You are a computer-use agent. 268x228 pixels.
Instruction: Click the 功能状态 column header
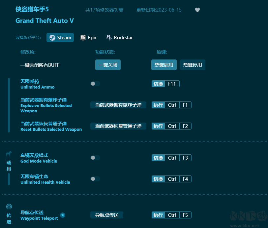[105, 52]
